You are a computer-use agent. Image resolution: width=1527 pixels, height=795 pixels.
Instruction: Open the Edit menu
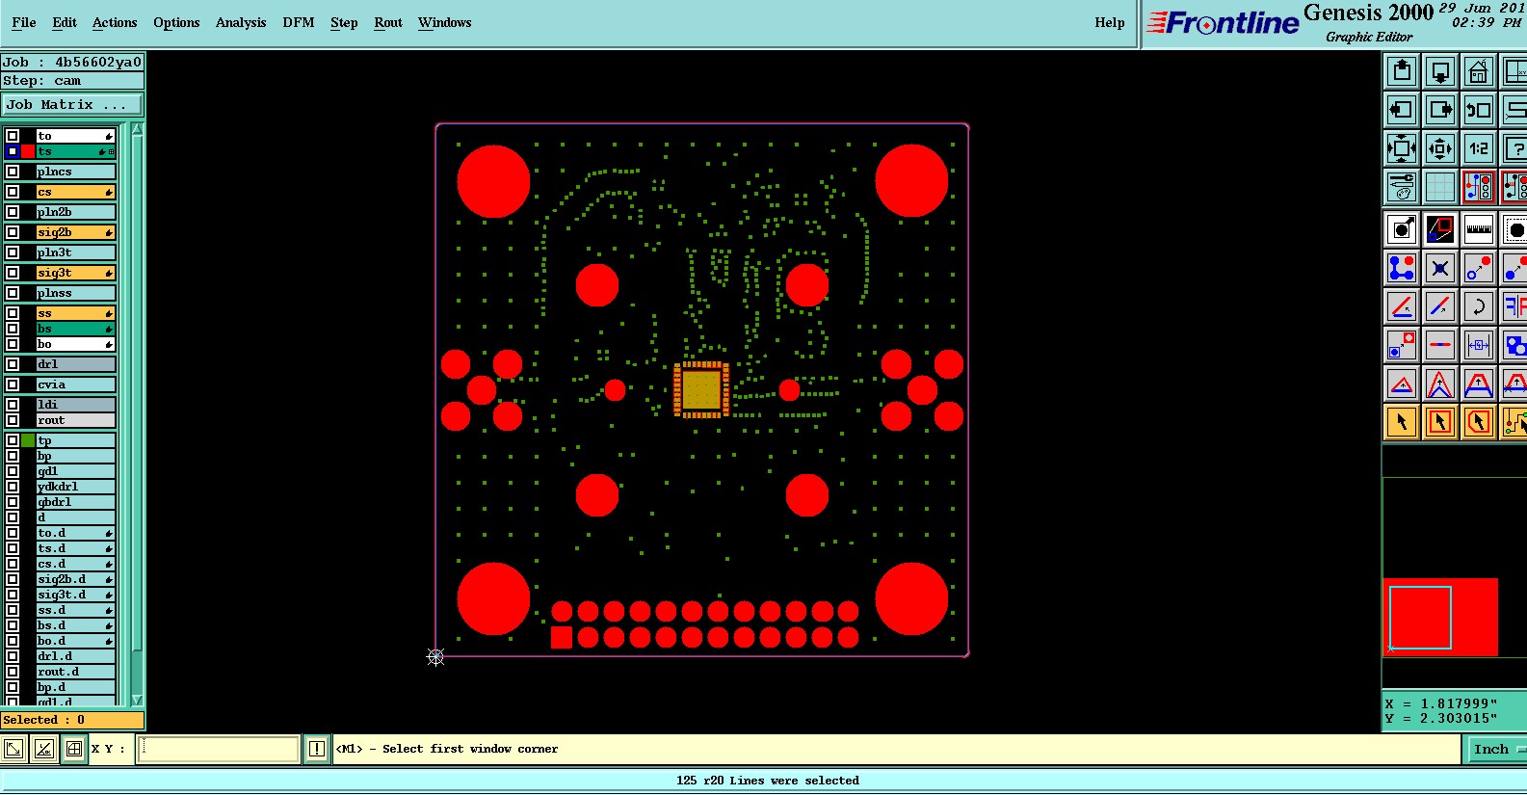coord(65,22)
